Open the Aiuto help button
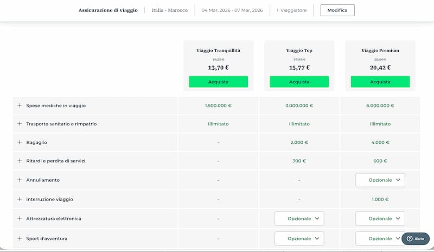Viewport: 434px width, 252px height. (x=416, y=238)
